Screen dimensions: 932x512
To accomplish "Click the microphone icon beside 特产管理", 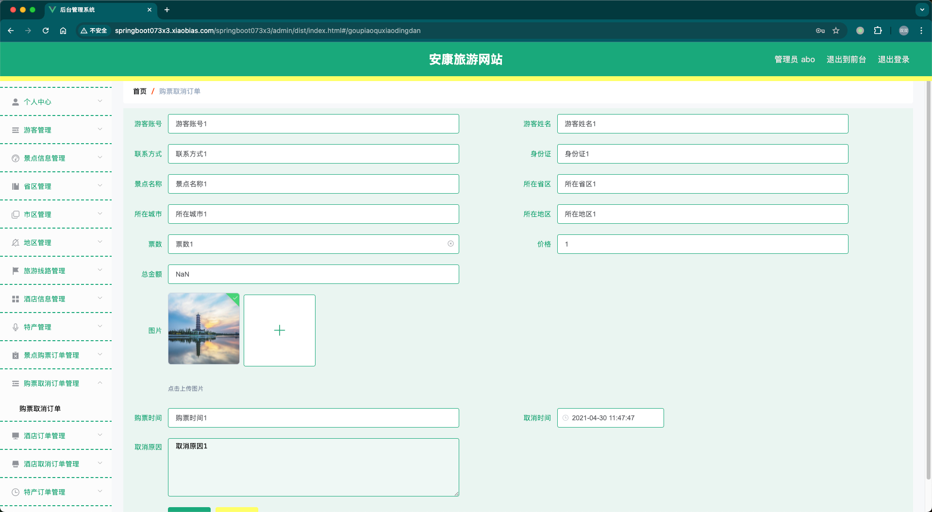I will click(16, 327).
